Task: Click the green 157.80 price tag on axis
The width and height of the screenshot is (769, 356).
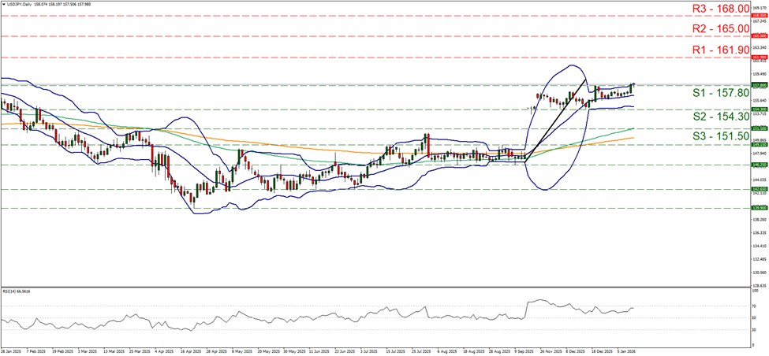Action: pyautogui.click(x=760, y=85)
